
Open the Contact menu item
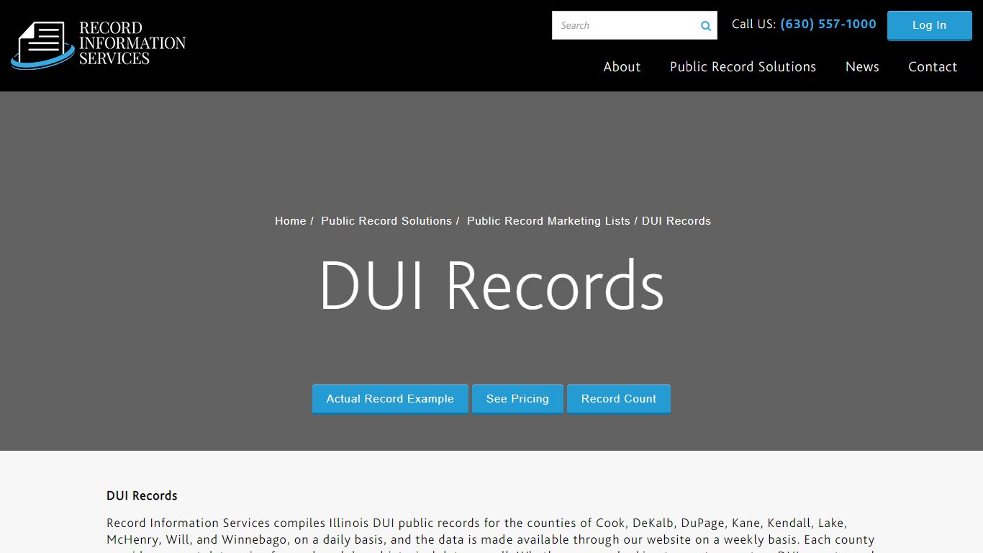tap(933, 67)
